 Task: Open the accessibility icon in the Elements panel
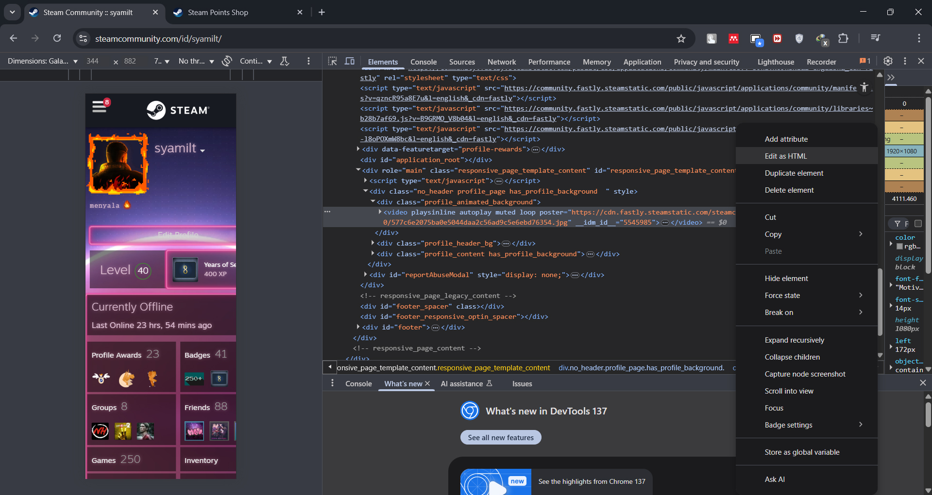pos(864,87)
